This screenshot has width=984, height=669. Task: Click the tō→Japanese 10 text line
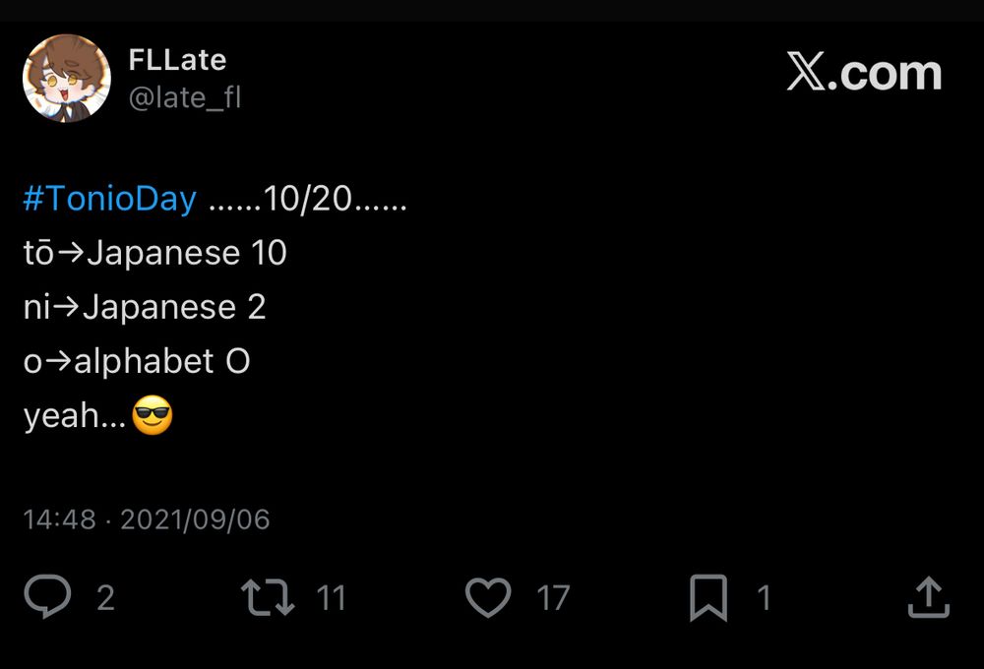[155, 253]
